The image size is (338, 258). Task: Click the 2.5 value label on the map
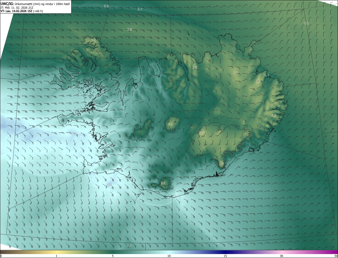(x=258, y=81)
